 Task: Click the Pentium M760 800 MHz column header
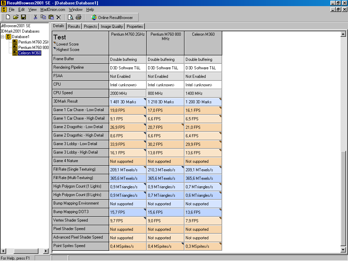[166, 43]
